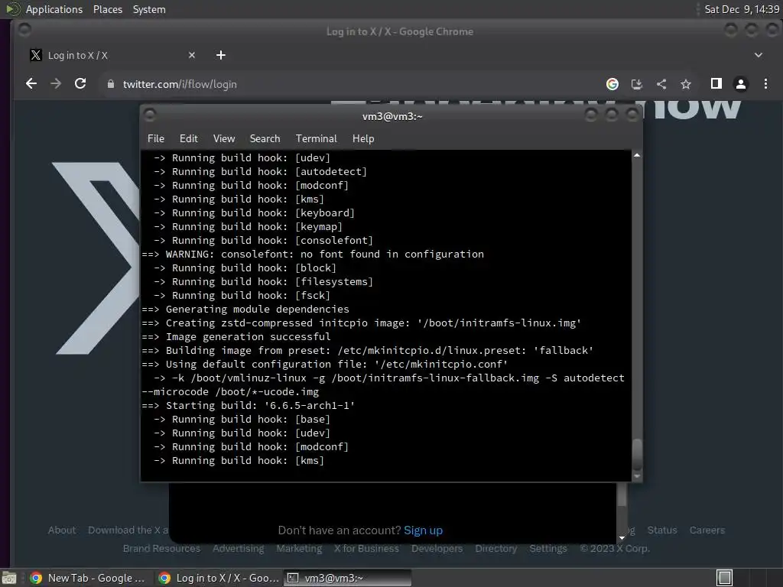Click login dialog scrollbar down arrow
The width and height of the screenshot is (783, 587).
(x=622, y=537)
